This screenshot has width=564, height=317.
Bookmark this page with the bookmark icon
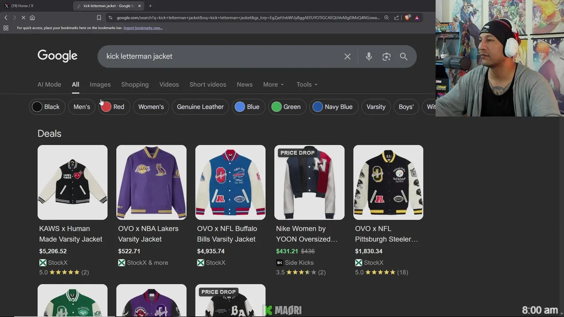pos(99,18)
